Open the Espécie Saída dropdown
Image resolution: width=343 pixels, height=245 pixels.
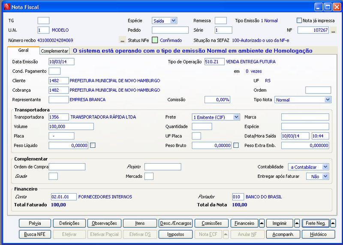[x=165, y=21]
